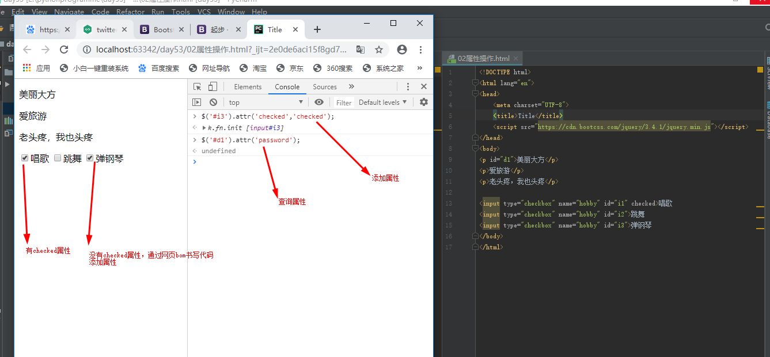This screenshot has width=770, height=357.
Task: Open the 小白一键重装系统 bookmark
Action: 94,68
